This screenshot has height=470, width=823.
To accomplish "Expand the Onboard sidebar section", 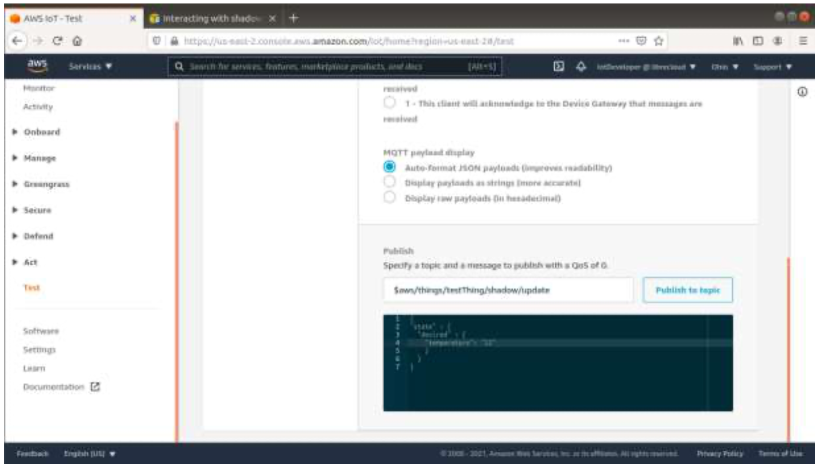I will click(42, 132).
